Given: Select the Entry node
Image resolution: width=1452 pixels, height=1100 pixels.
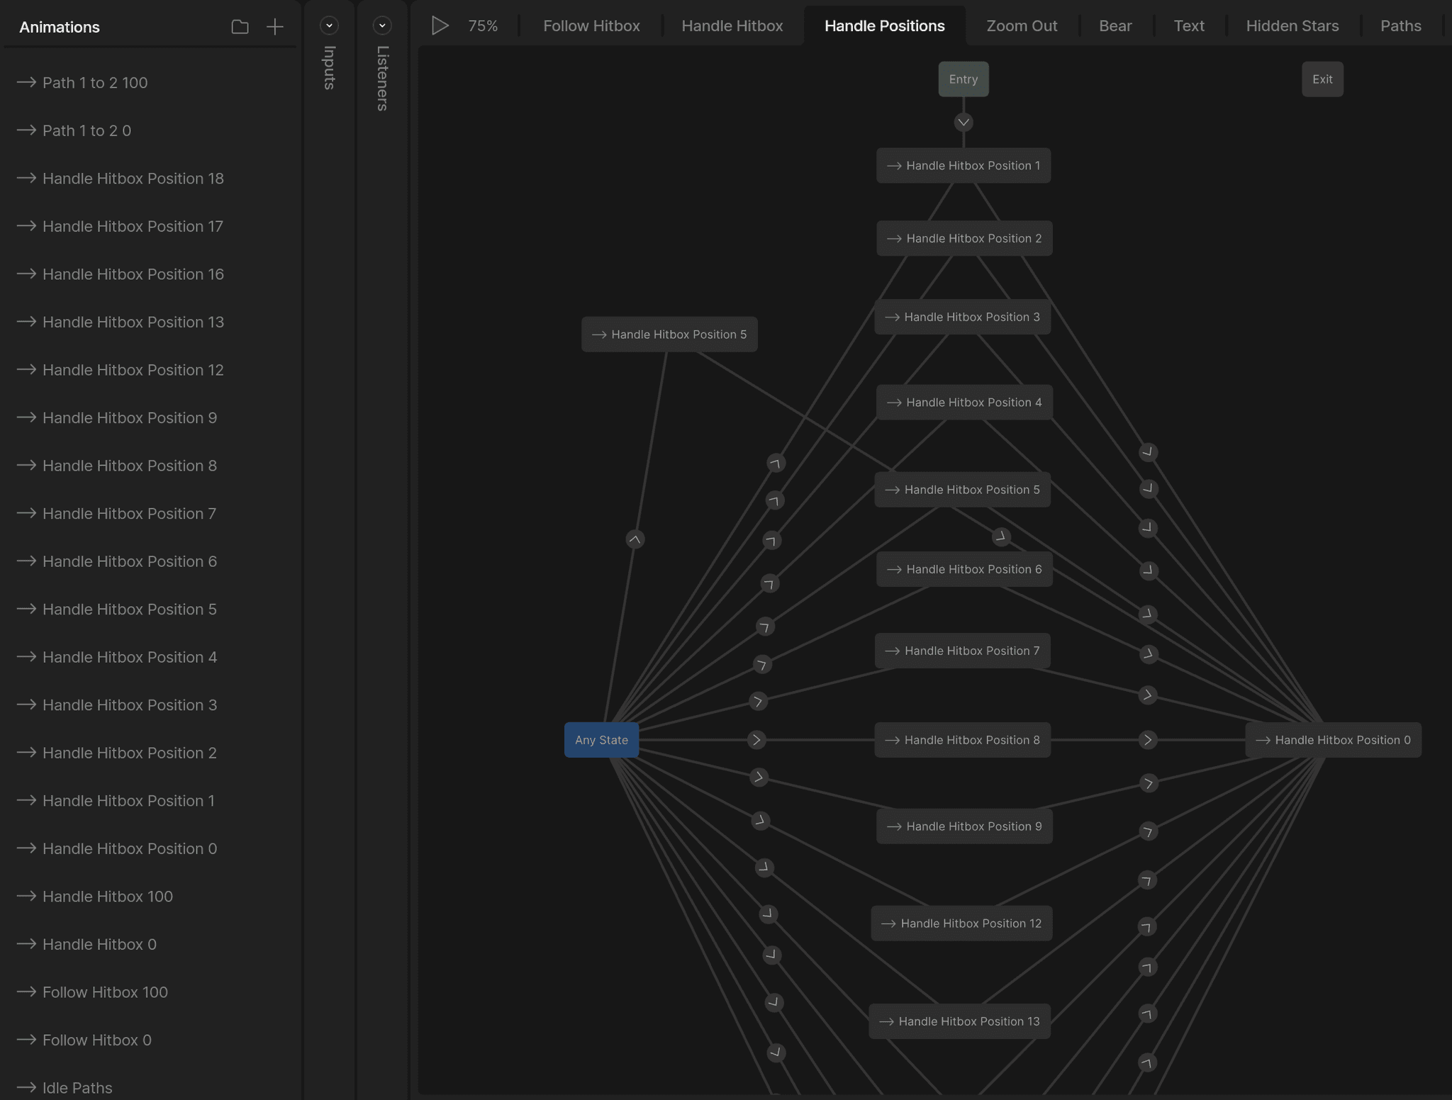Looking at the screenshot, I should (963, 79).
